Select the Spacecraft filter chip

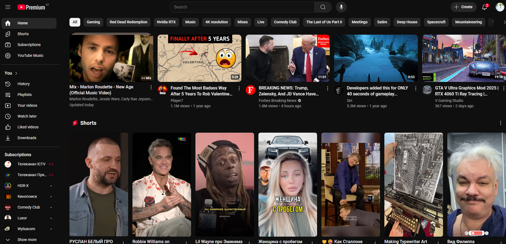[436, 22]
